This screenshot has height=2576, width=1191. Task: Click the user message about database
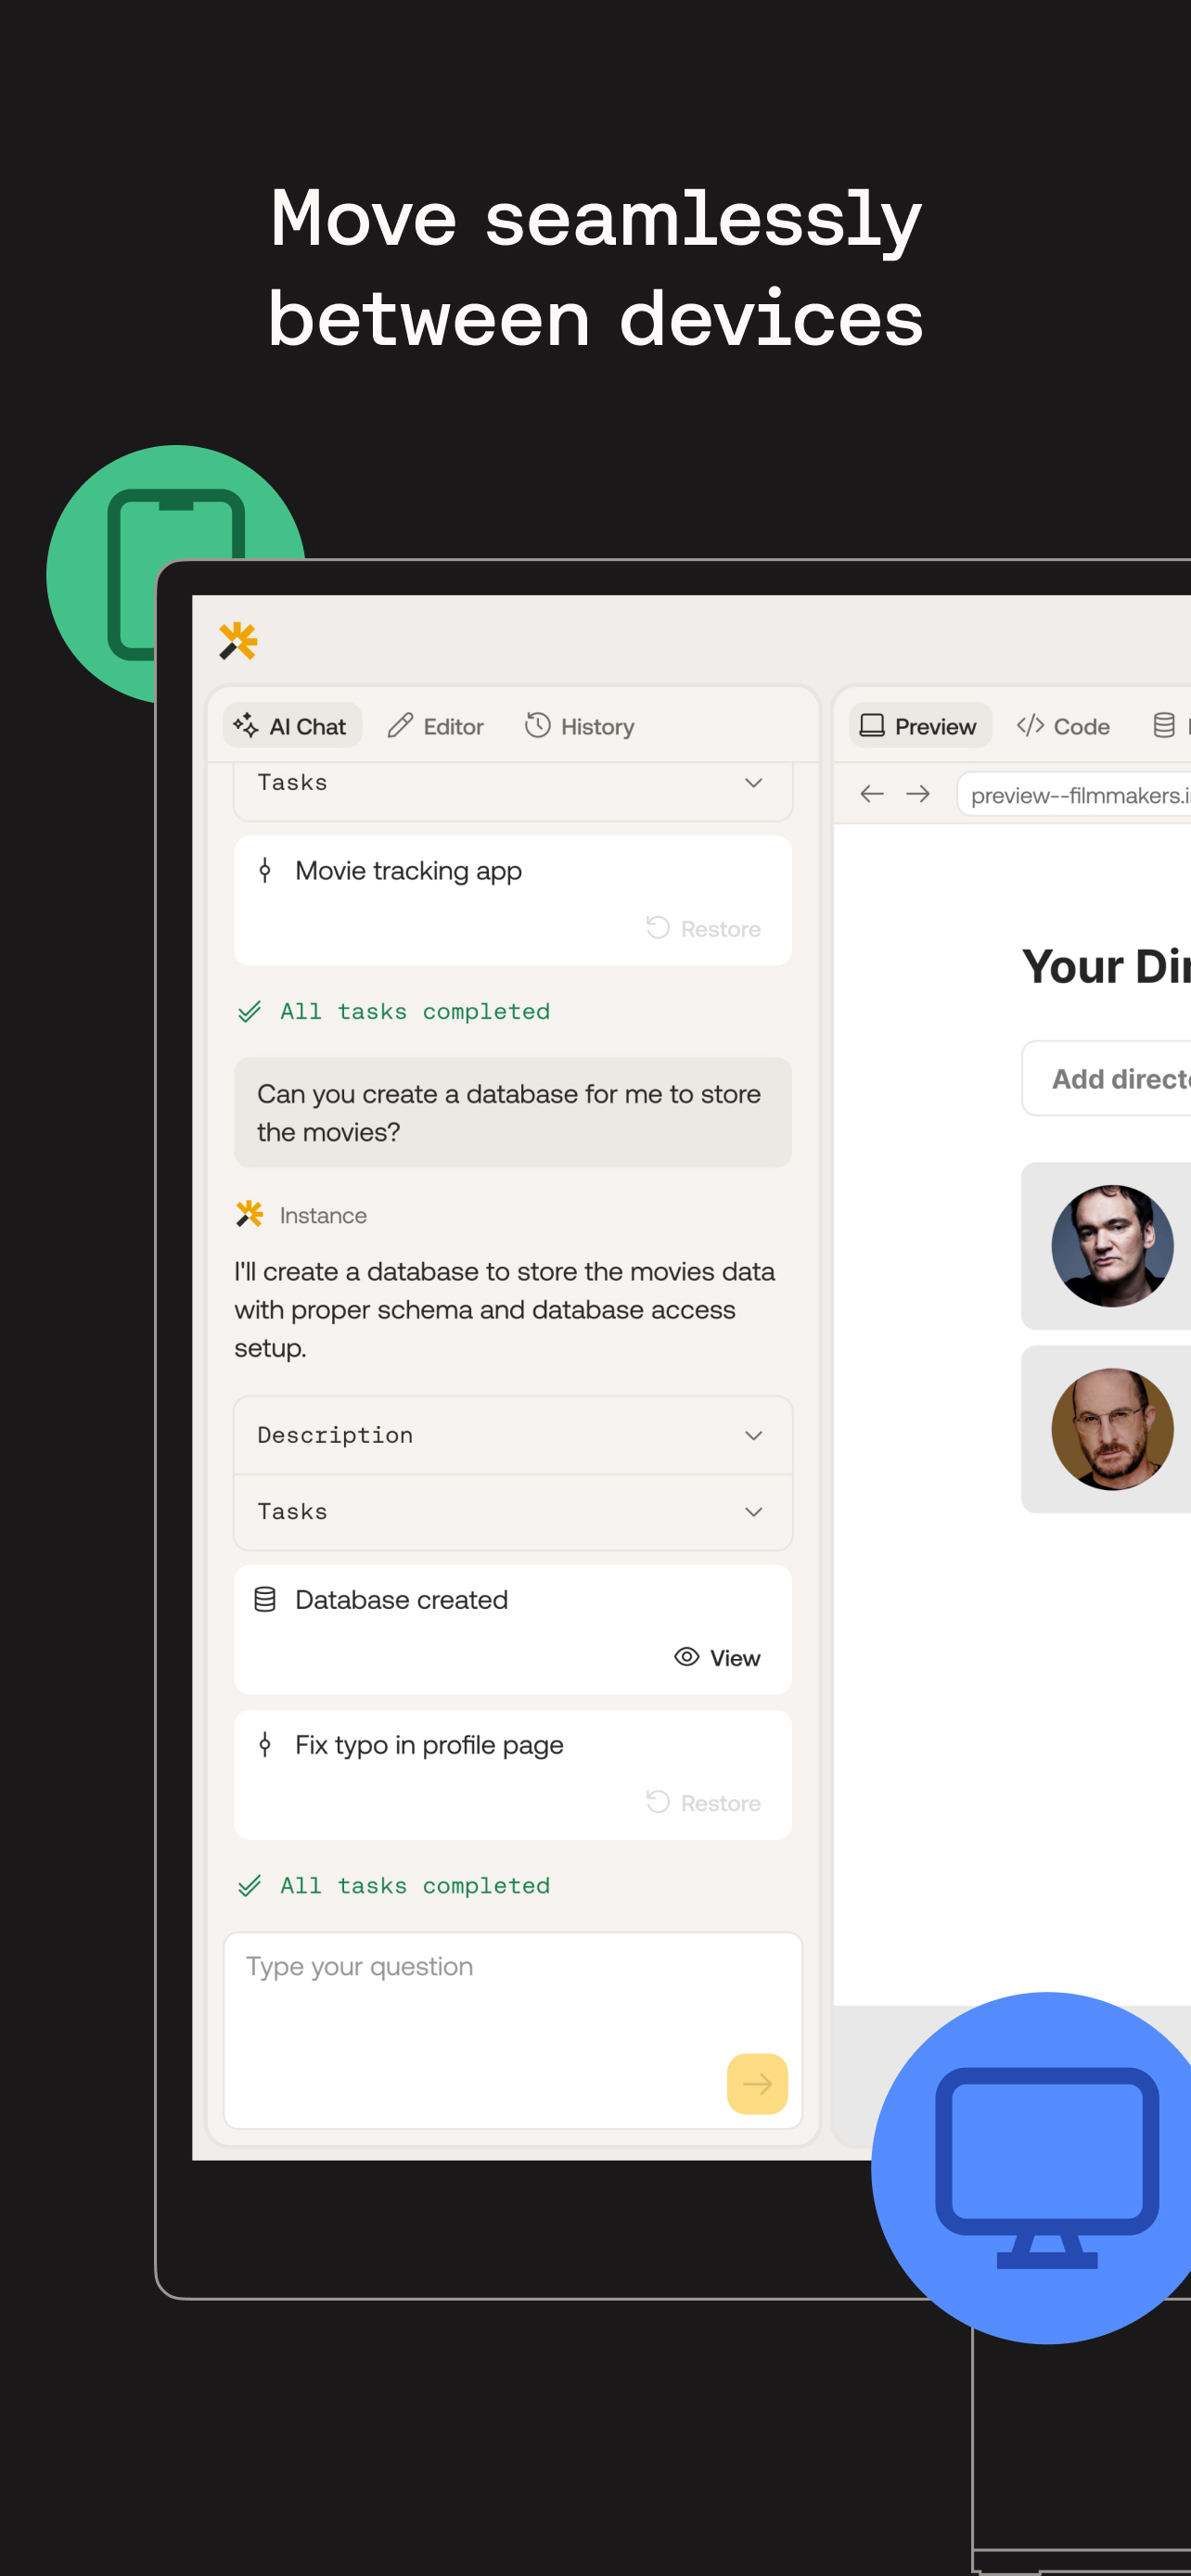tap(513, 1112)
